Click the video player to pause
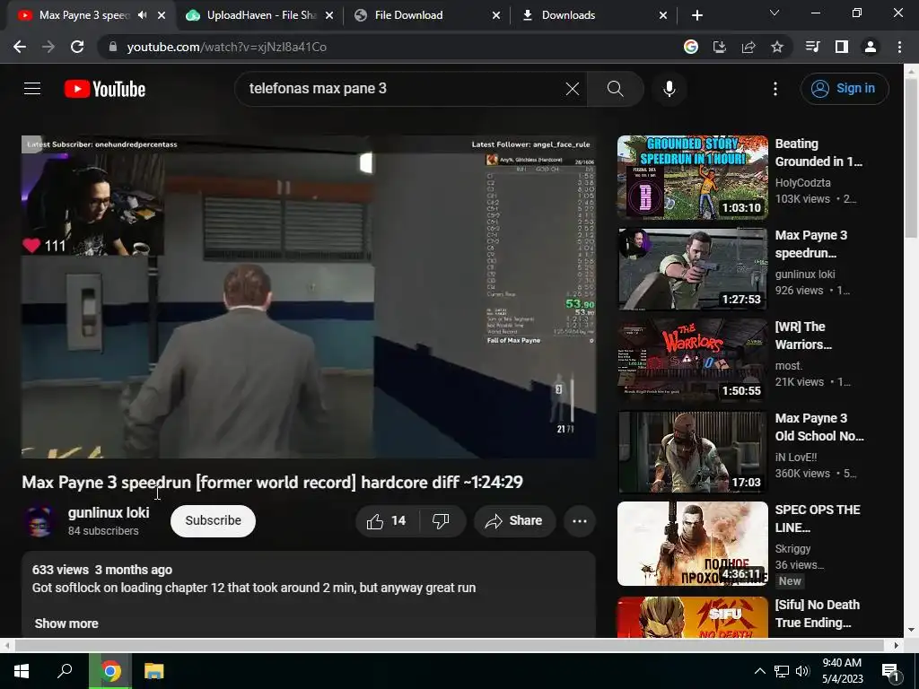Image resolution: width=919 pixels, height=689 pixels. (309, 297)
